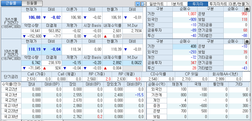Screen dimensions: 252x121
Task: Click 국고3년 장외 yield 2.555
Action: tap(78, 95)
